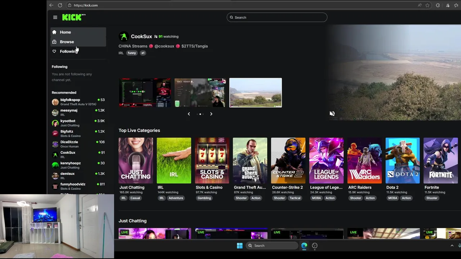Show previous featured stream
The width and height of the screenshot is (461, 259).
pos(189,114)
